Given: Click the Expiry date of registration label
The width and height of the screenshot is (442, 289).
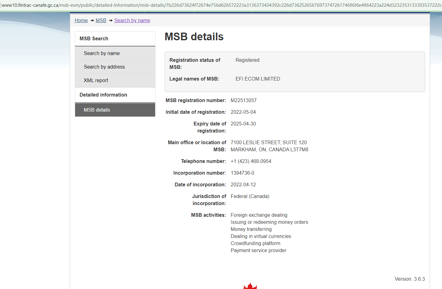Looking at the screenshot, I should coord(210,127).
